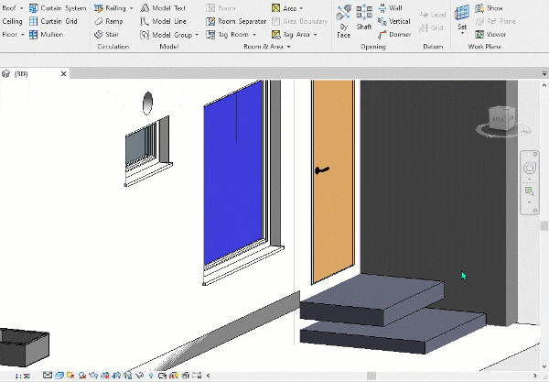Select the Shaft opening tool

[x=364, y=17]
